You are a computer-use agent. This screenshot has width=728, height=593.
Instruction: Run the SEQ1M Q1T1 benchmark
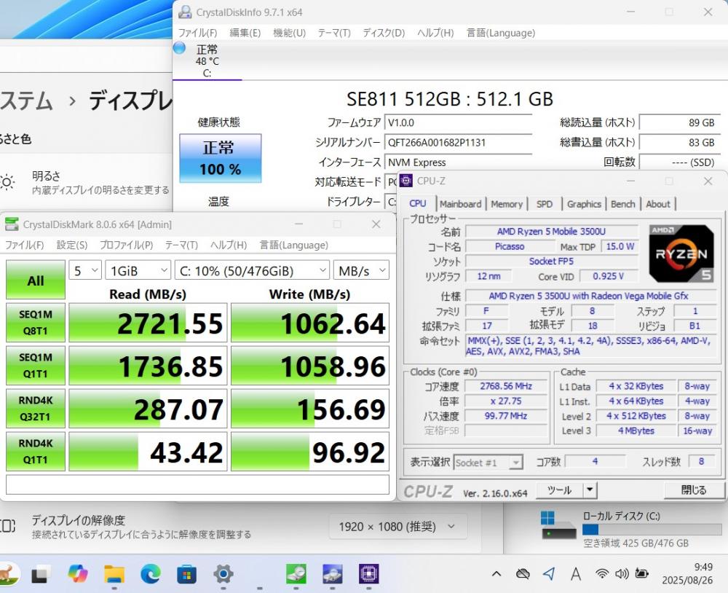point(35,365)
